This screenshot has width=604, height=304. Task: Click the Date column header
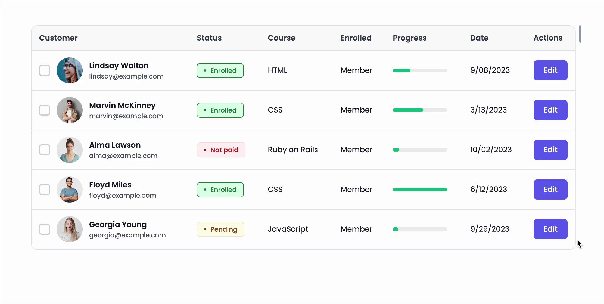(479, 38)
